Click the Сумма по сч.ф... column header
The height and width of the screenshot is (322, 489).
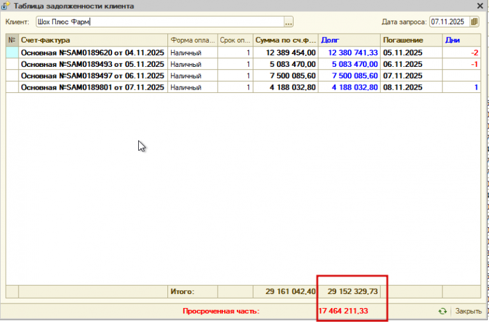285,40
